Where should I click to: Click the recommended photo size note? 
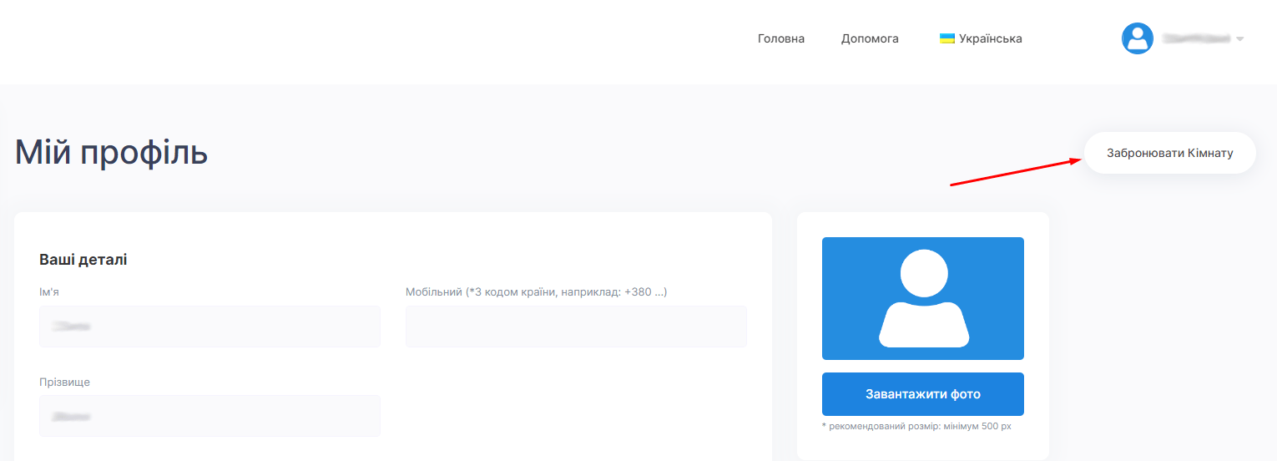click(916, 427)
